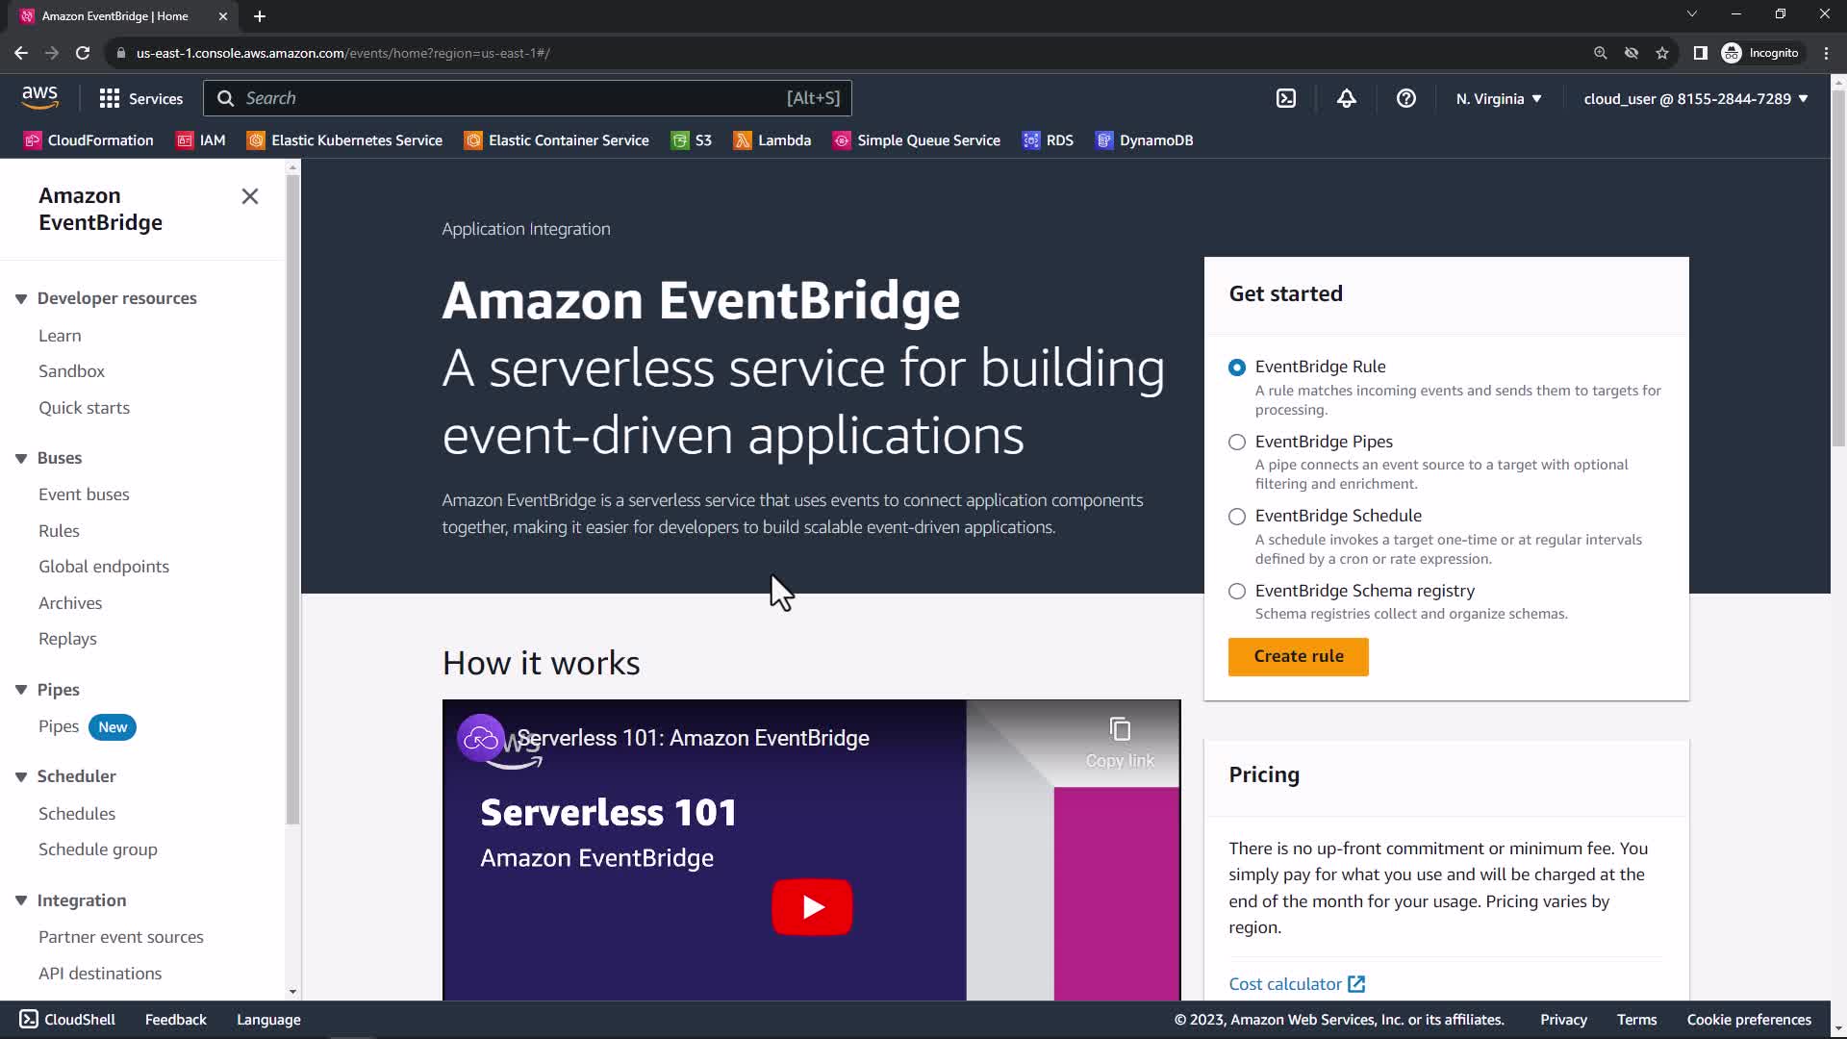Open the Lambda shortcut in favorites bar
Image resolution: width=1847 pixels, height=1039 pixels.
pyautogui.click(x=772, y=140)
